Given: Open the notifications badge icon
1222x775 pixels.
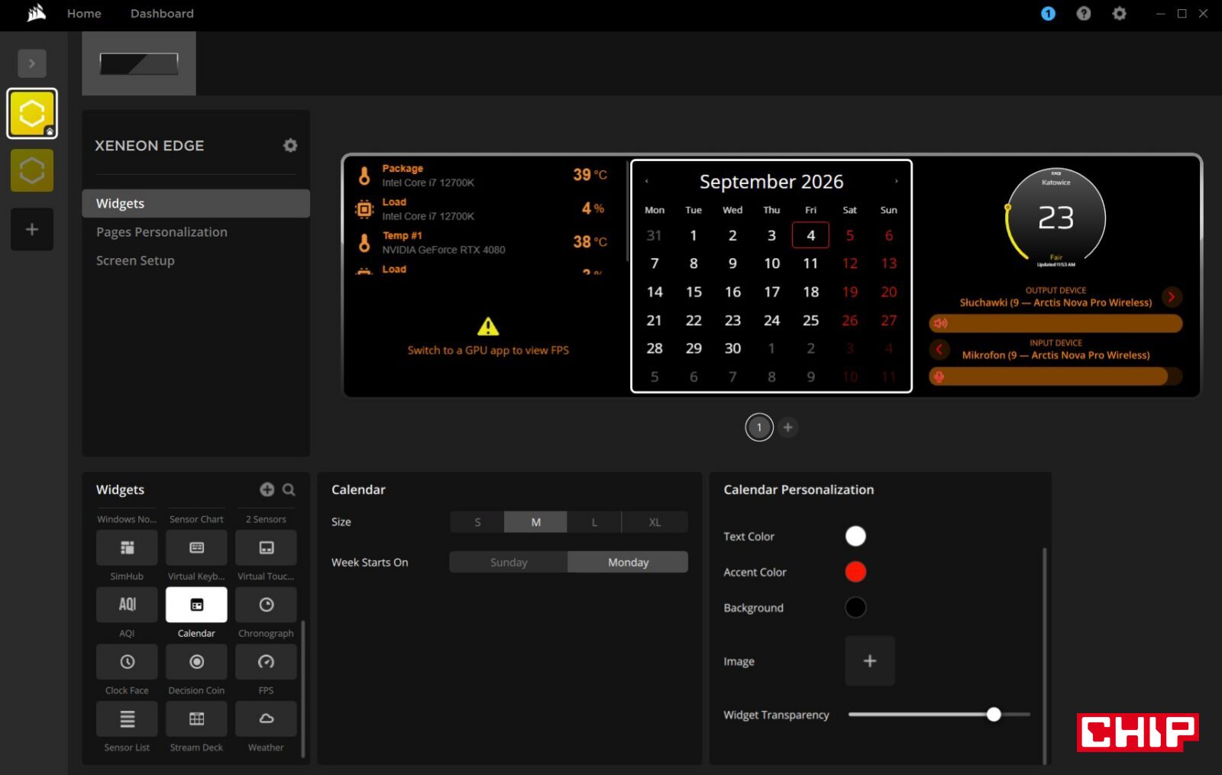Looking at the screenshot, I should 1048,14.
